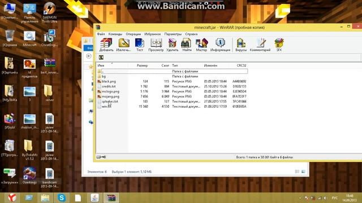
Task: Switch Explorer window to details view icon
Action: pos(297,171)
